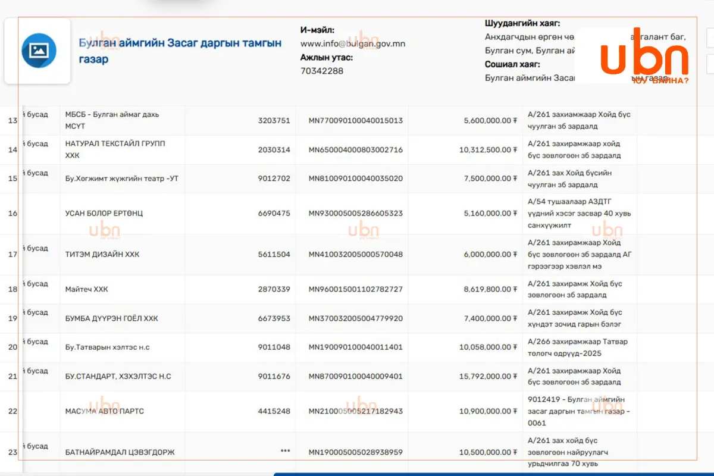Click the БАТНАЙРАМДАЛ ЦЭВЭГДОРЖ entry
The width and height of the screenshot is (714, 476).
pos(120,452)
